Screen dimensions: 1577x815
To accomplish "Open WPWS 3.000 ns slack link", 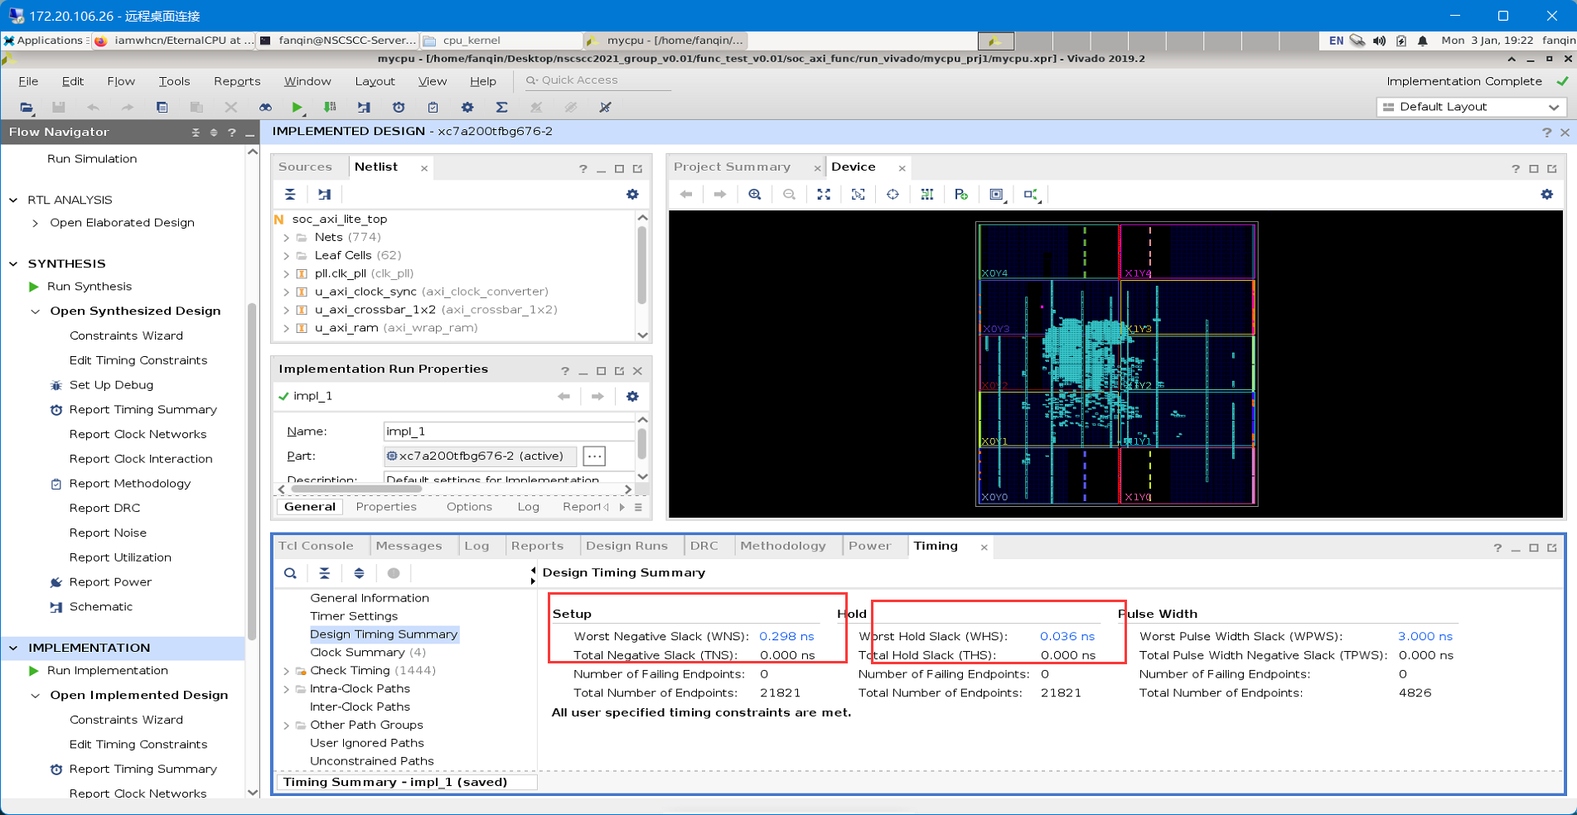I will [x=1425, y=637].
